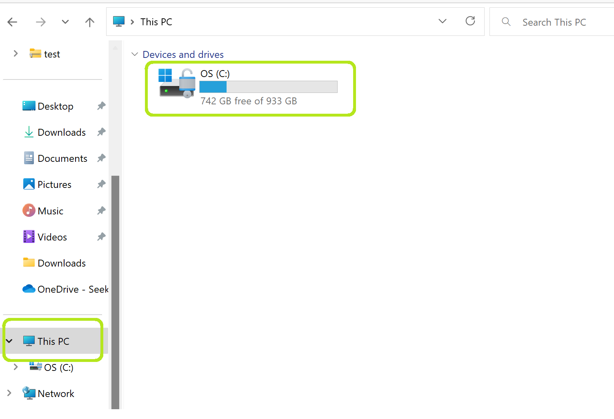Click the Documents page icon
Image resolution: width=614 pixels, height=419 pixels.
29,158
